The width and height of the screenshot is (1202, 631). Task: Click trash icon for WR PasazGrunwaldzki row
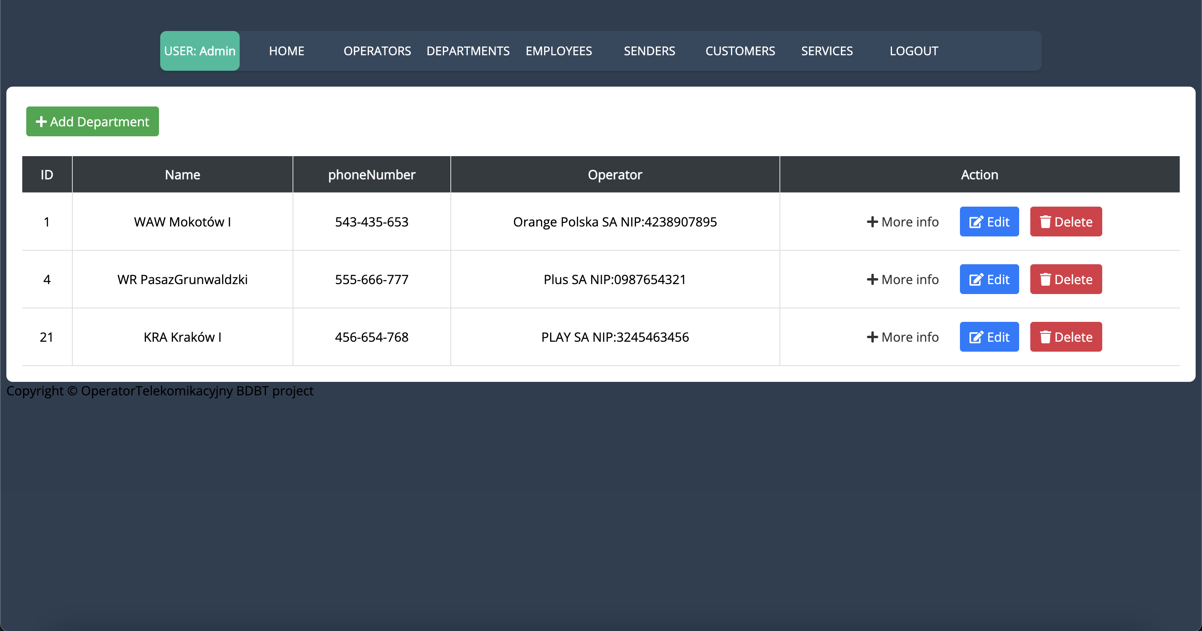[1045, 279]
